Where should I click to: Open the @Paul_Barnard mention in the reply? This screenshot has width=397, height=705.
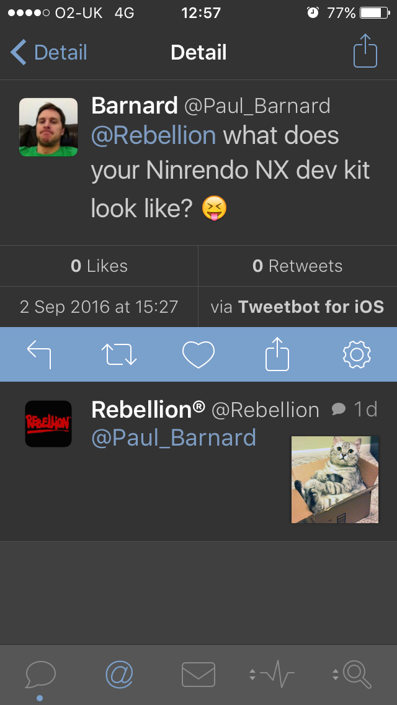(174, 438)
